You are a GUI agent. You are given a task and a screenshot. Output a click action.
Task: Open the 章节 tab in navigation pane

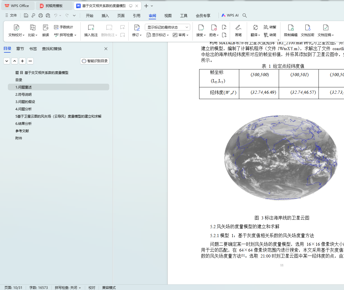(20, 49)
